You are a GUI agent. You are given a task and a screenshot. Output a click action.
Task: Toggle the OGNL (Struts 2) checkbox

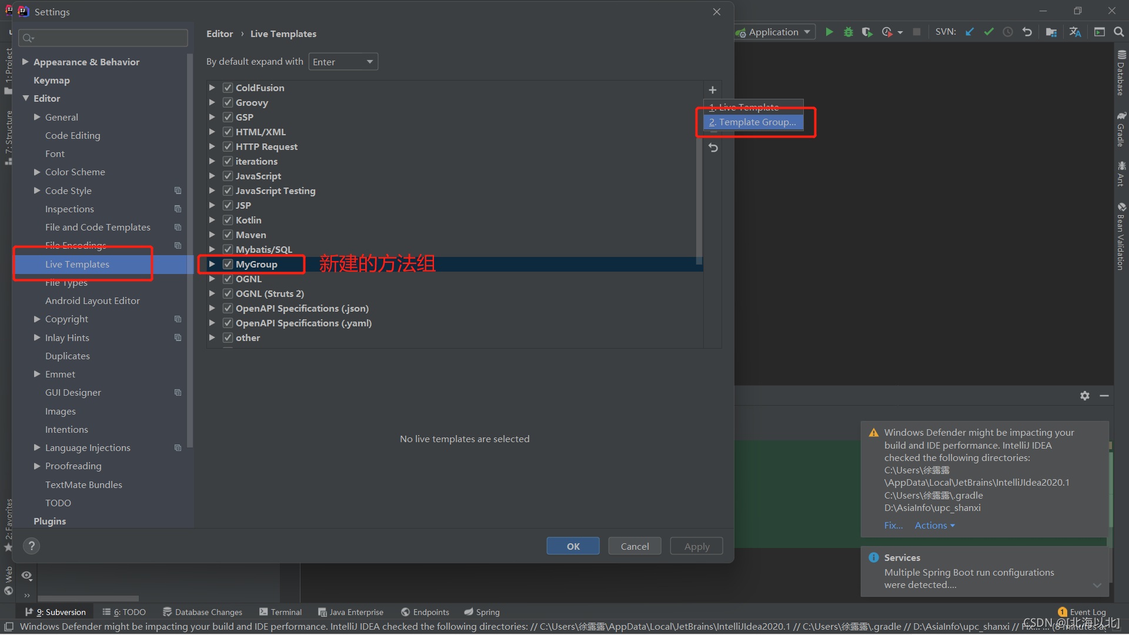click(x=228, y=293)
